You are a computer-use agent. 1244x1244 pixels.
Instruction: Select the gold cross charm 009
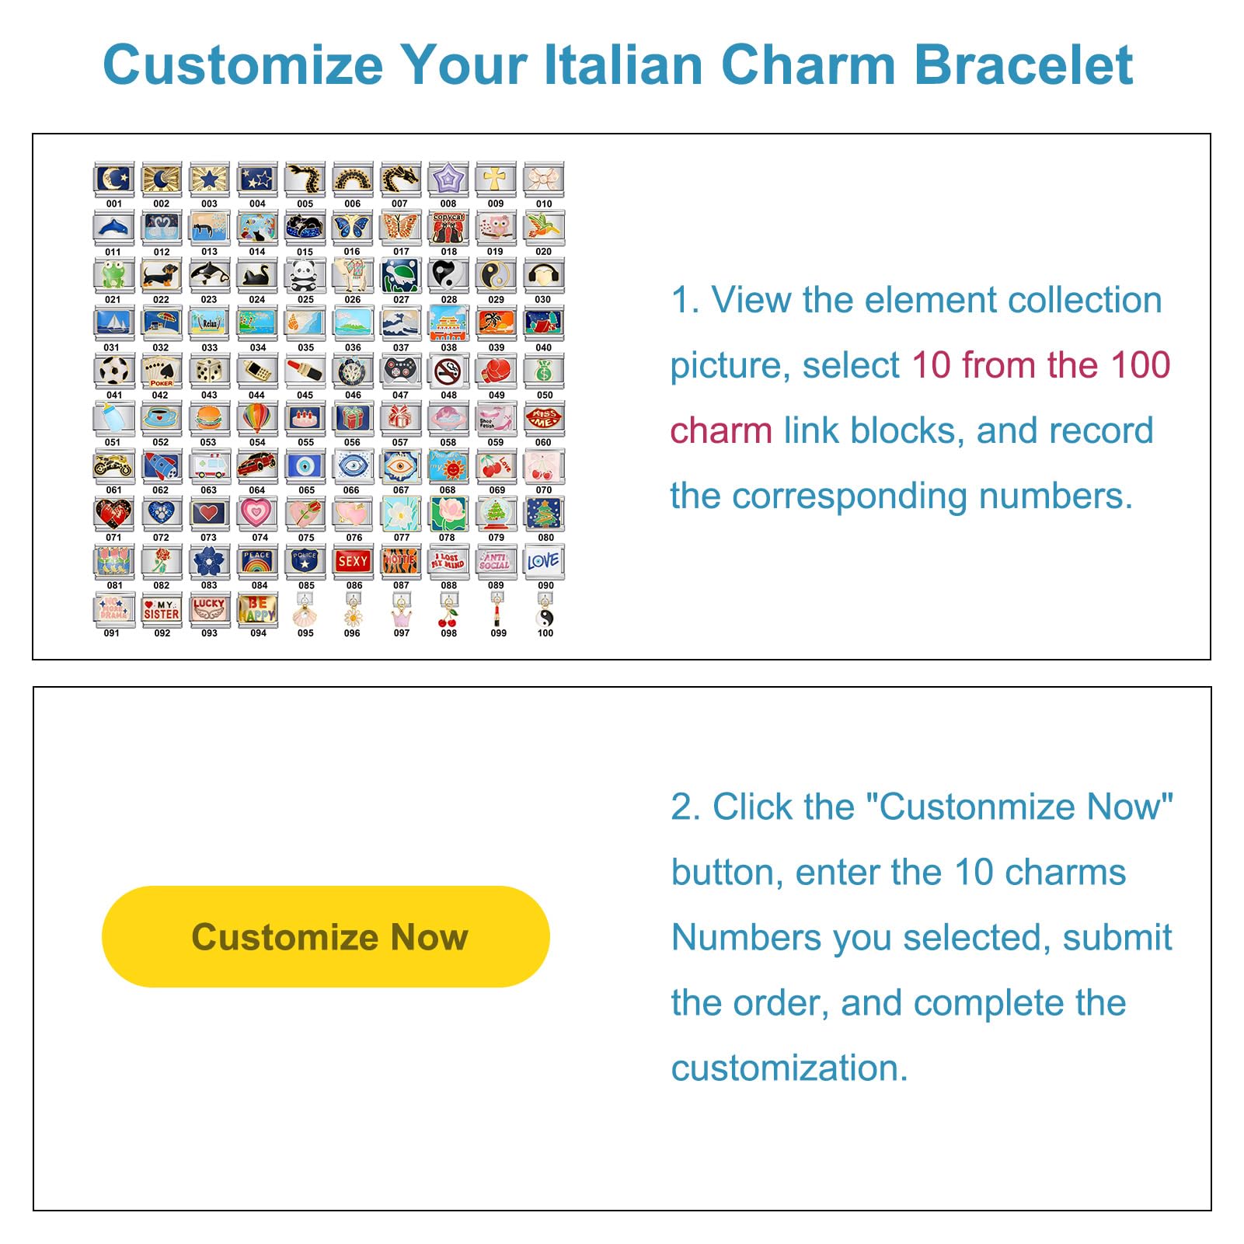tap(495, 179)
